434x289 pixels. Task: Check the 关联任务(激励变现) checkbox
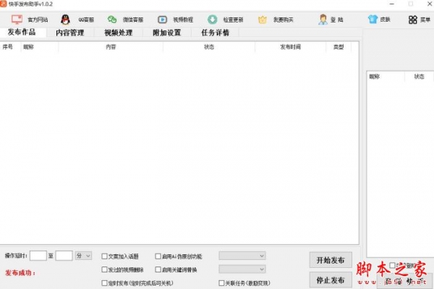[x=221, y=283]
